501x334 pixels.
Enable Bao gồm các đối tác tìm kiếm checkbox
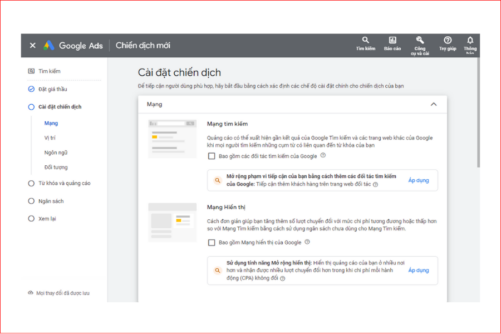click(x=212, y=156)
